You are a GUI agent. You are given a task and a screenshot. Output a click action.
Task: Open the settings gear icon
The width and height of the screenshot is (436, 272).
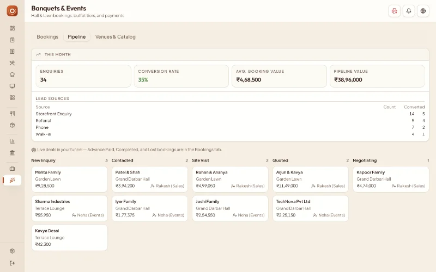(12, 251)
